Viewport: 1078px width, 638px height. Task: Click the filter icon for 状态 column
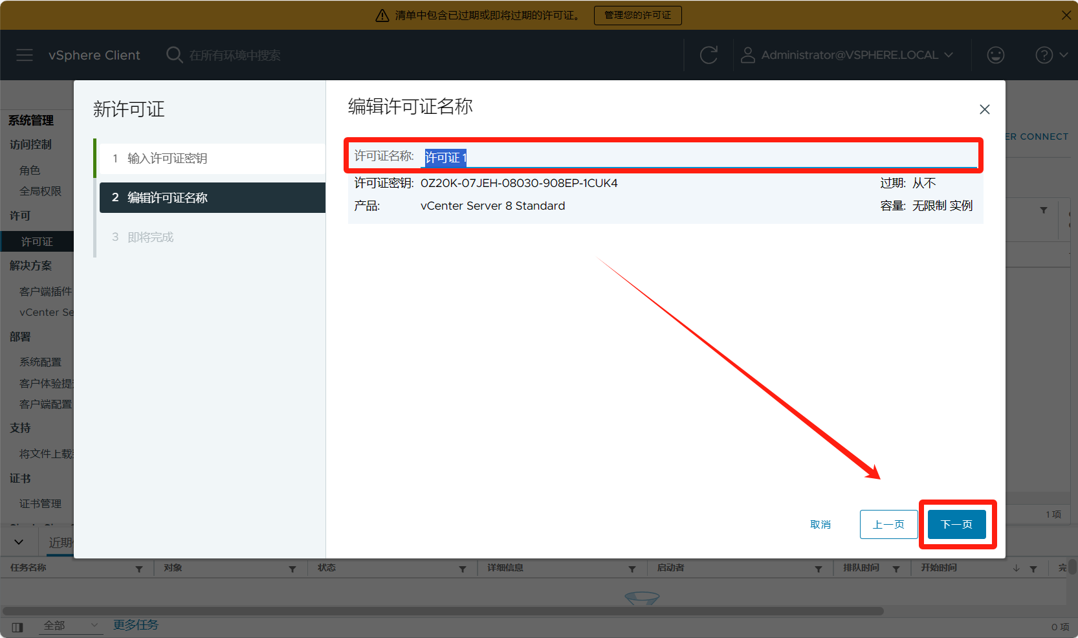coord(462,569)
